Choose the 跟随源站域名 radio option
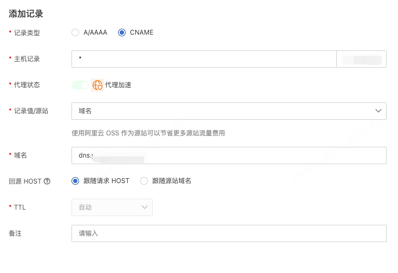 (x=144, y=181)
